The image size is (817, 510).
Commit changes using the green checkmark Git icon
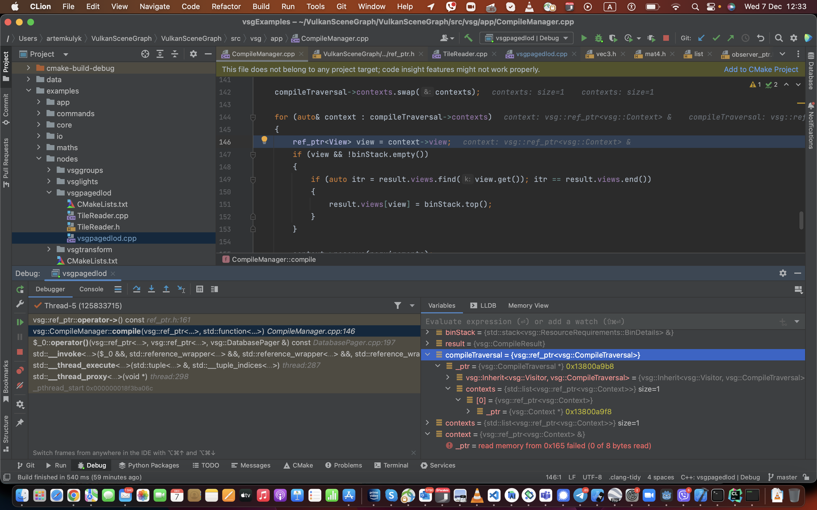click(x=716, y=38)
